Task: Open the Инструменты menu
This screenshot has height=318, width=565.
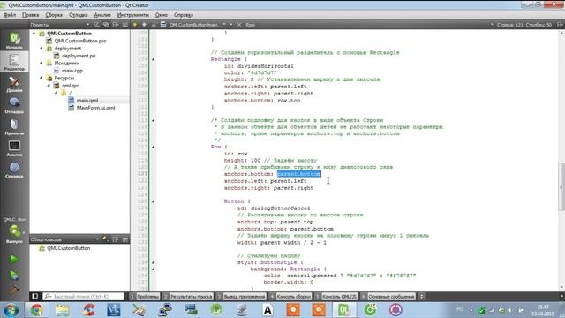Action: 133,15
